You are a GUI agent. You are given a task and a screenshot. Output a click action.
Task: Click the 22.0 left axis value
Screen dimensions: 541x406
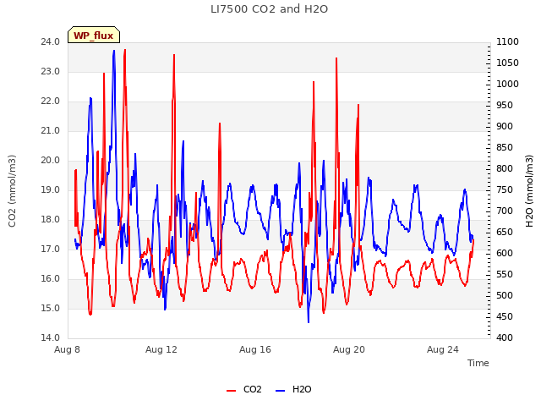[51, 101]
